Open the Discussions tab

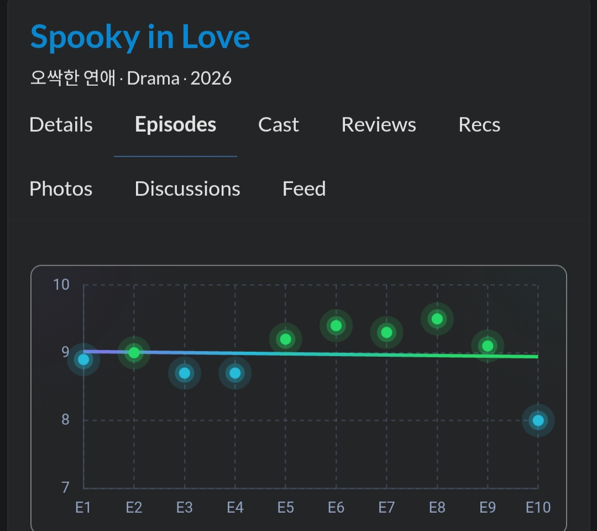(x=187, y=189)
